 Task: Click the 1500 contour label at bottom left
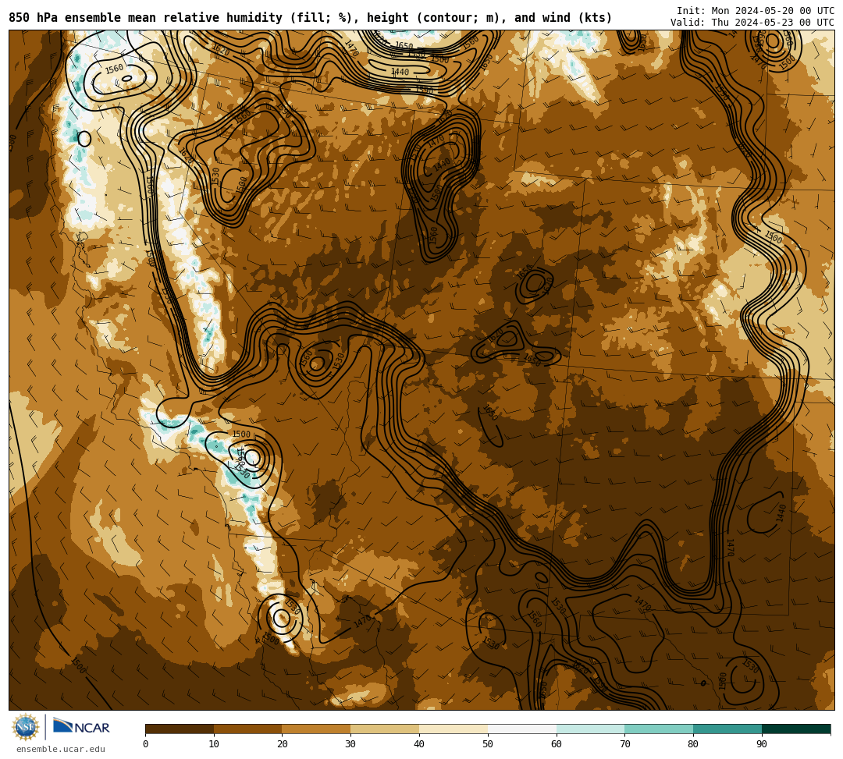point(79,665)
